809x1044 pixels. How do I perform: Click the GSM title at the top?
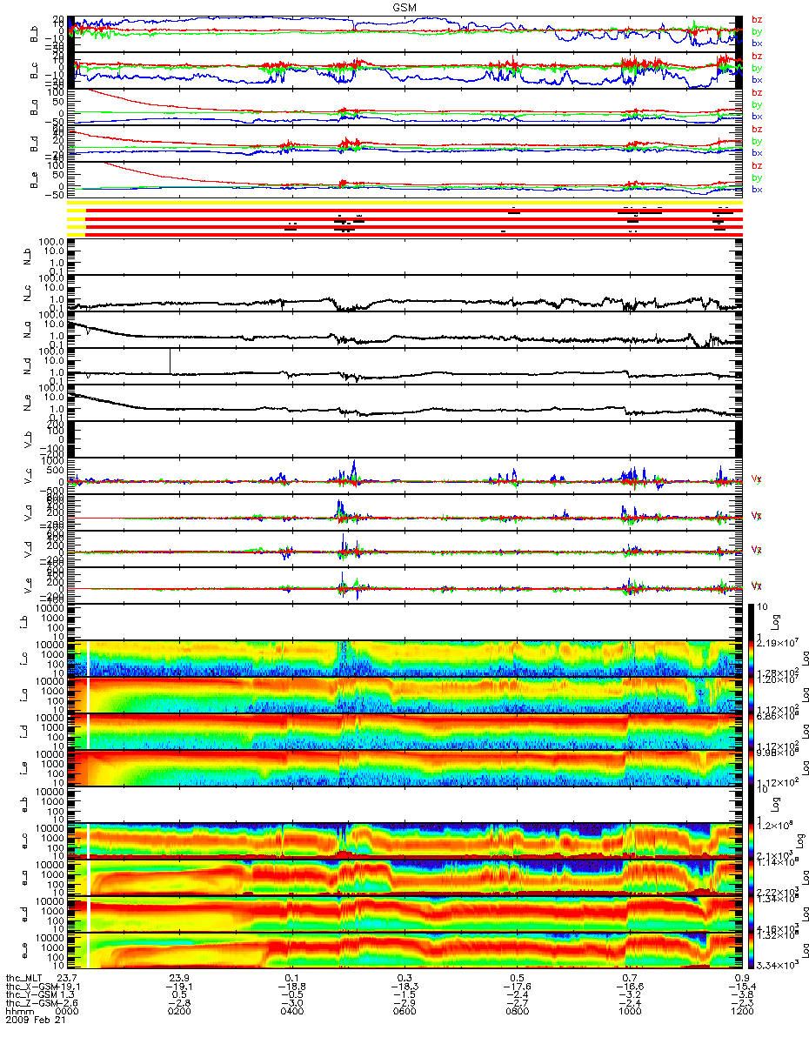pyautogui.click(x=404, y=6)
